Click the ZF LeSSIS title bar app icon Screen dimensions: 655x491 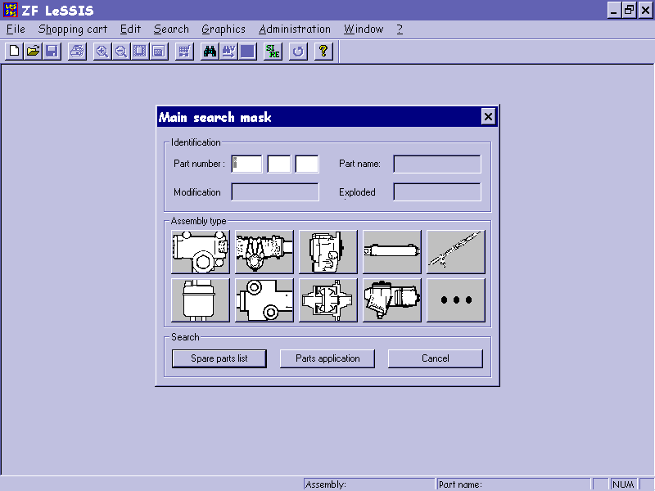(10, 10)
